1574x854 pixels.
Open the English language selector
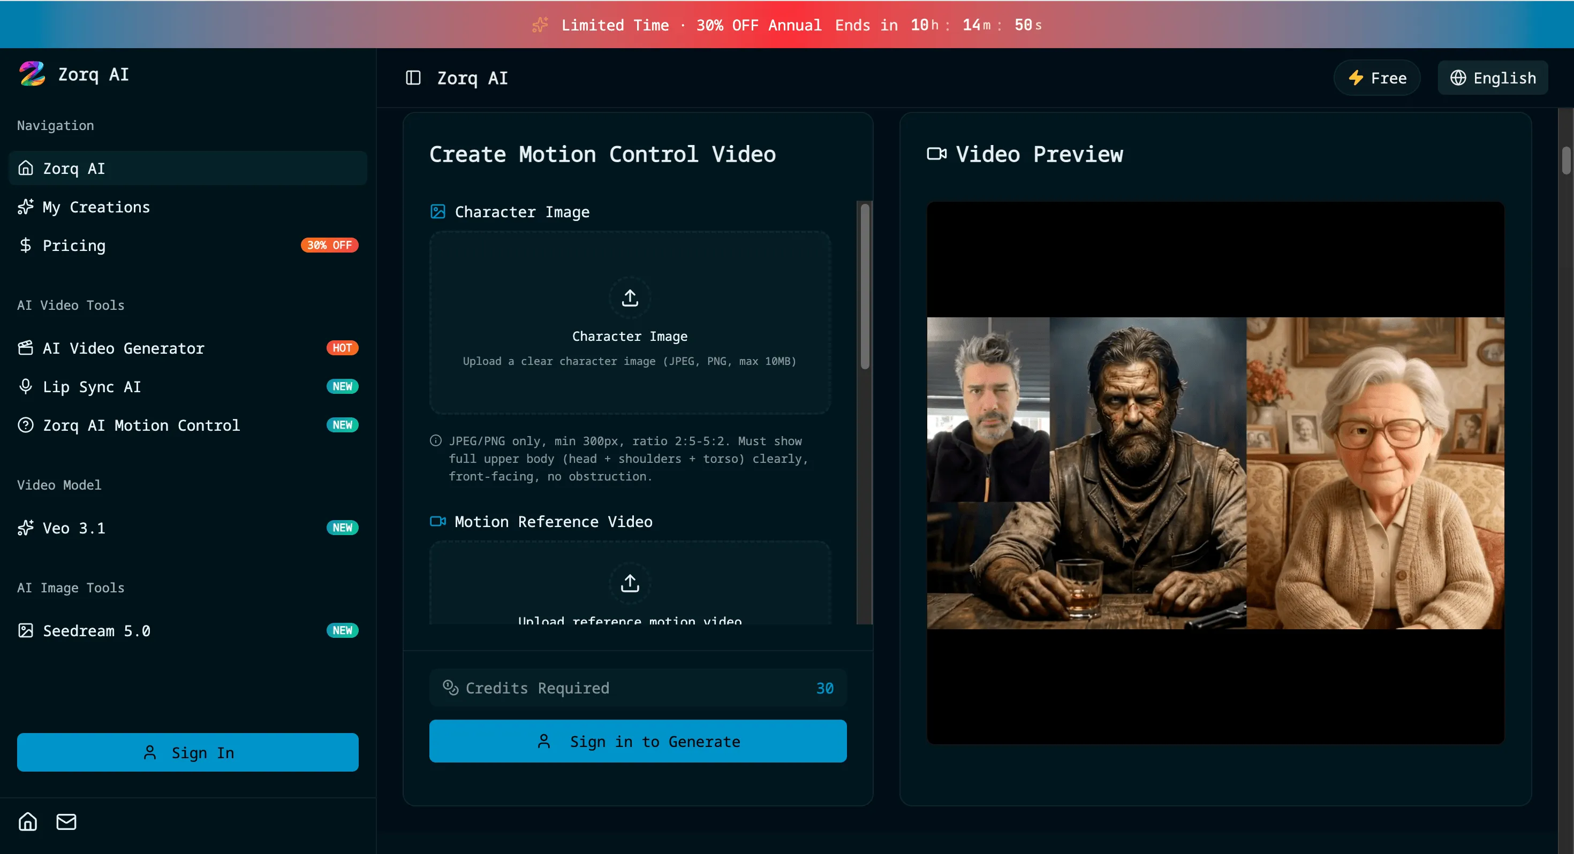(1492, 78)
